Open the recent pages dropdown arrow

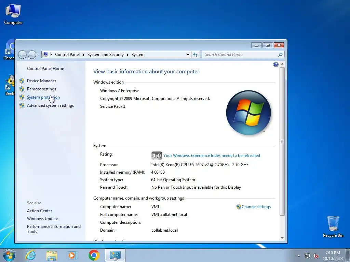[38, 55]
